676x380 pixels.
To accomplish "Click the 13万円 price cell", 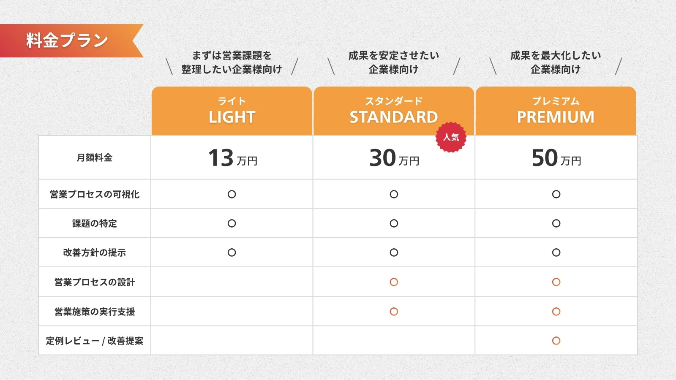I will click(232, 157).
